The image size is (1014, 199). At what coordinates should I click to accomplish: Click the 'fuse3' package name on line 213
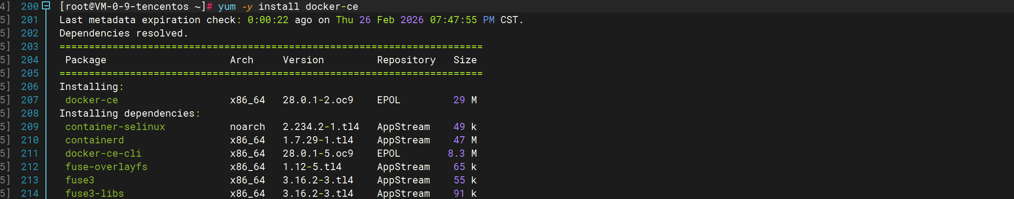click(80, 180)
